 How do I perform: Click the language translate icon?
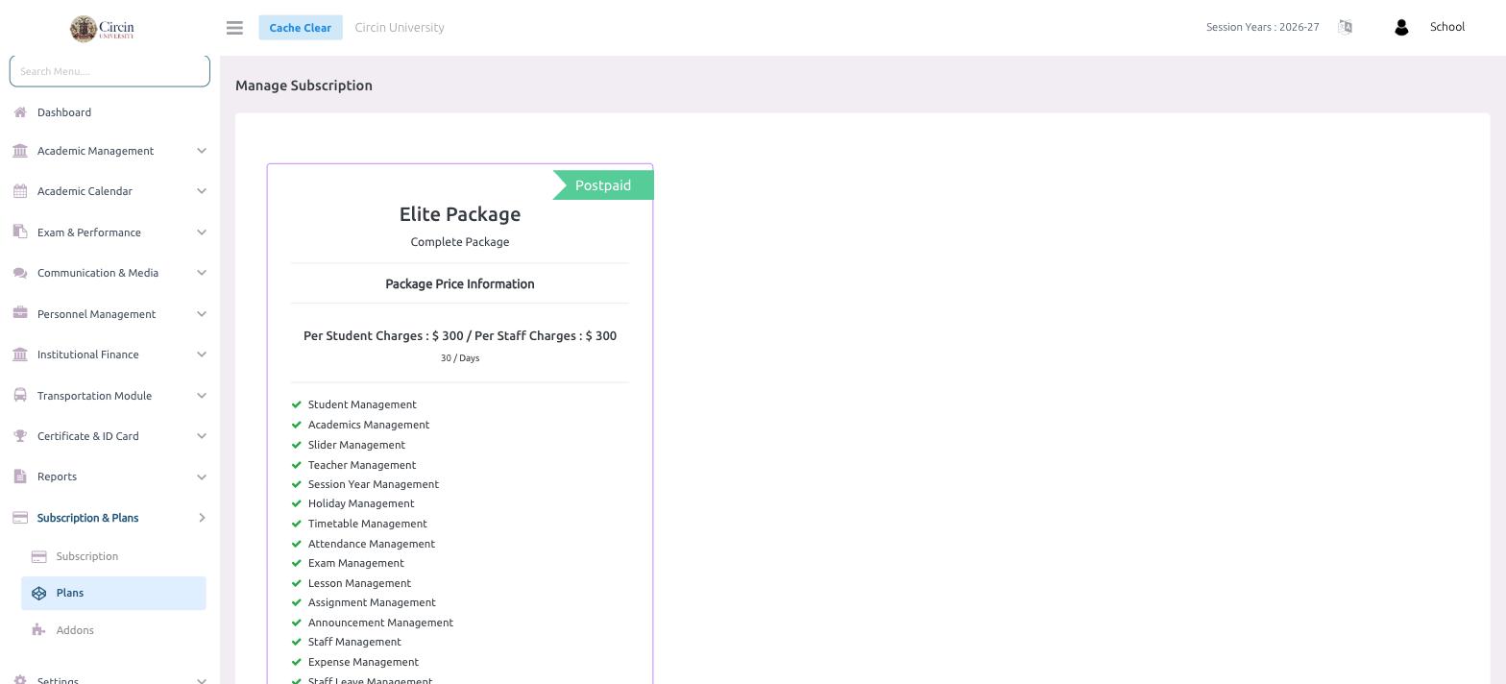pos(1345,27)
